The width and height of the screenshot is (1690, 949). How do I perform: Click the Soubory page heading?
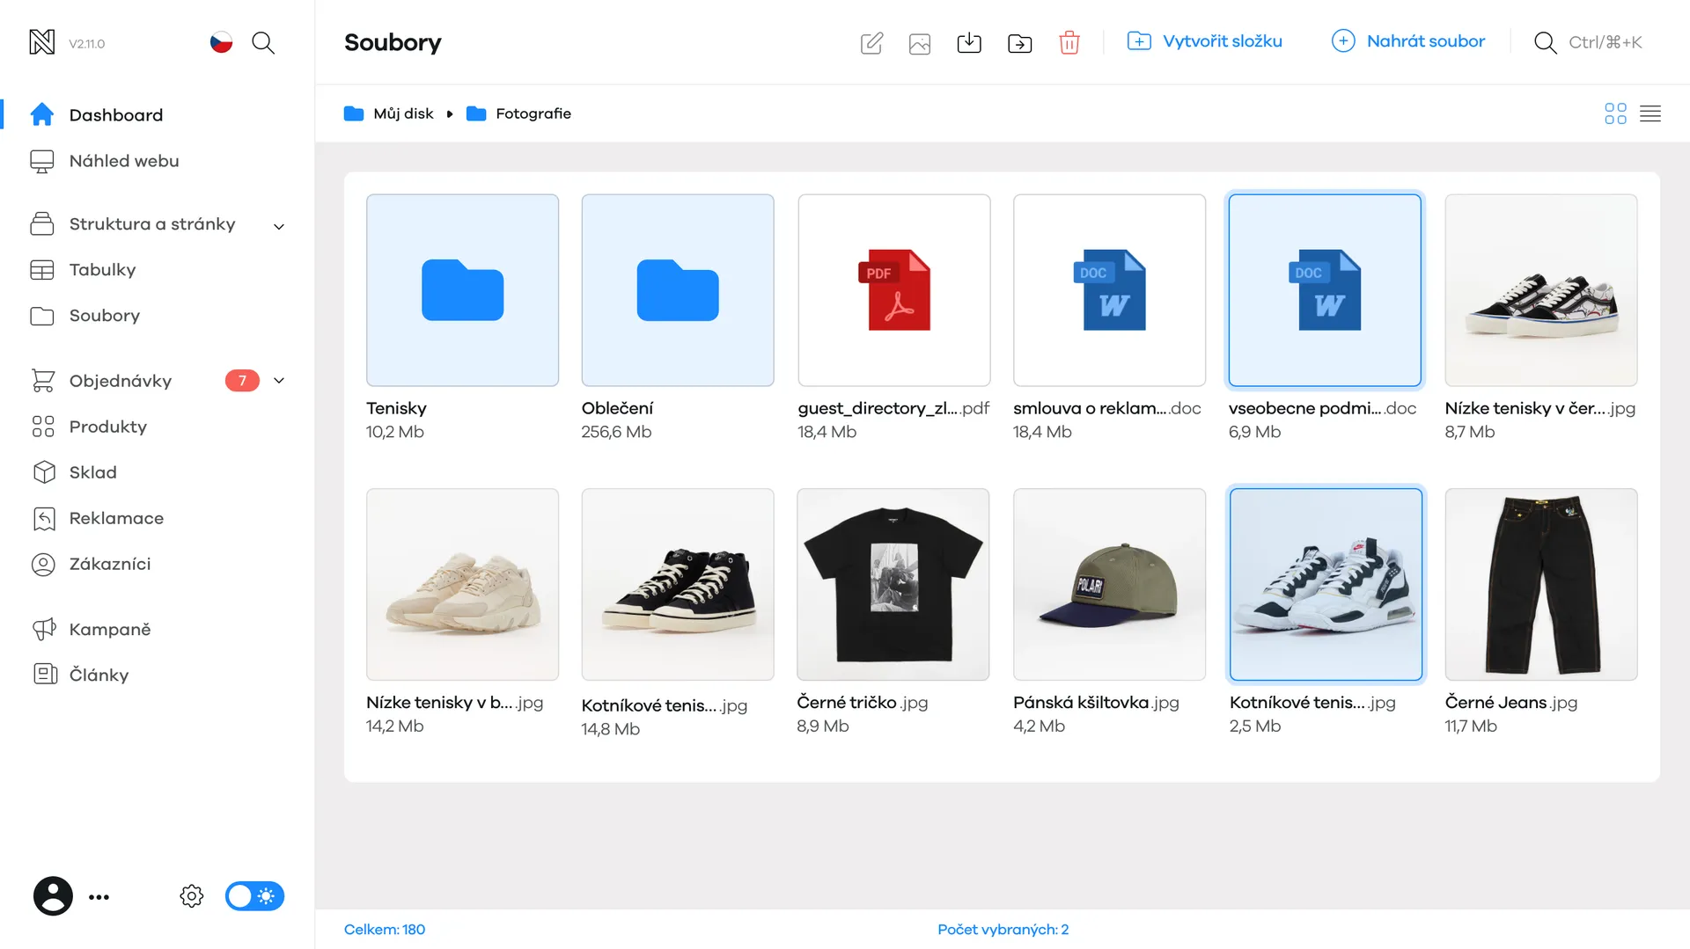tap(393, 42)
